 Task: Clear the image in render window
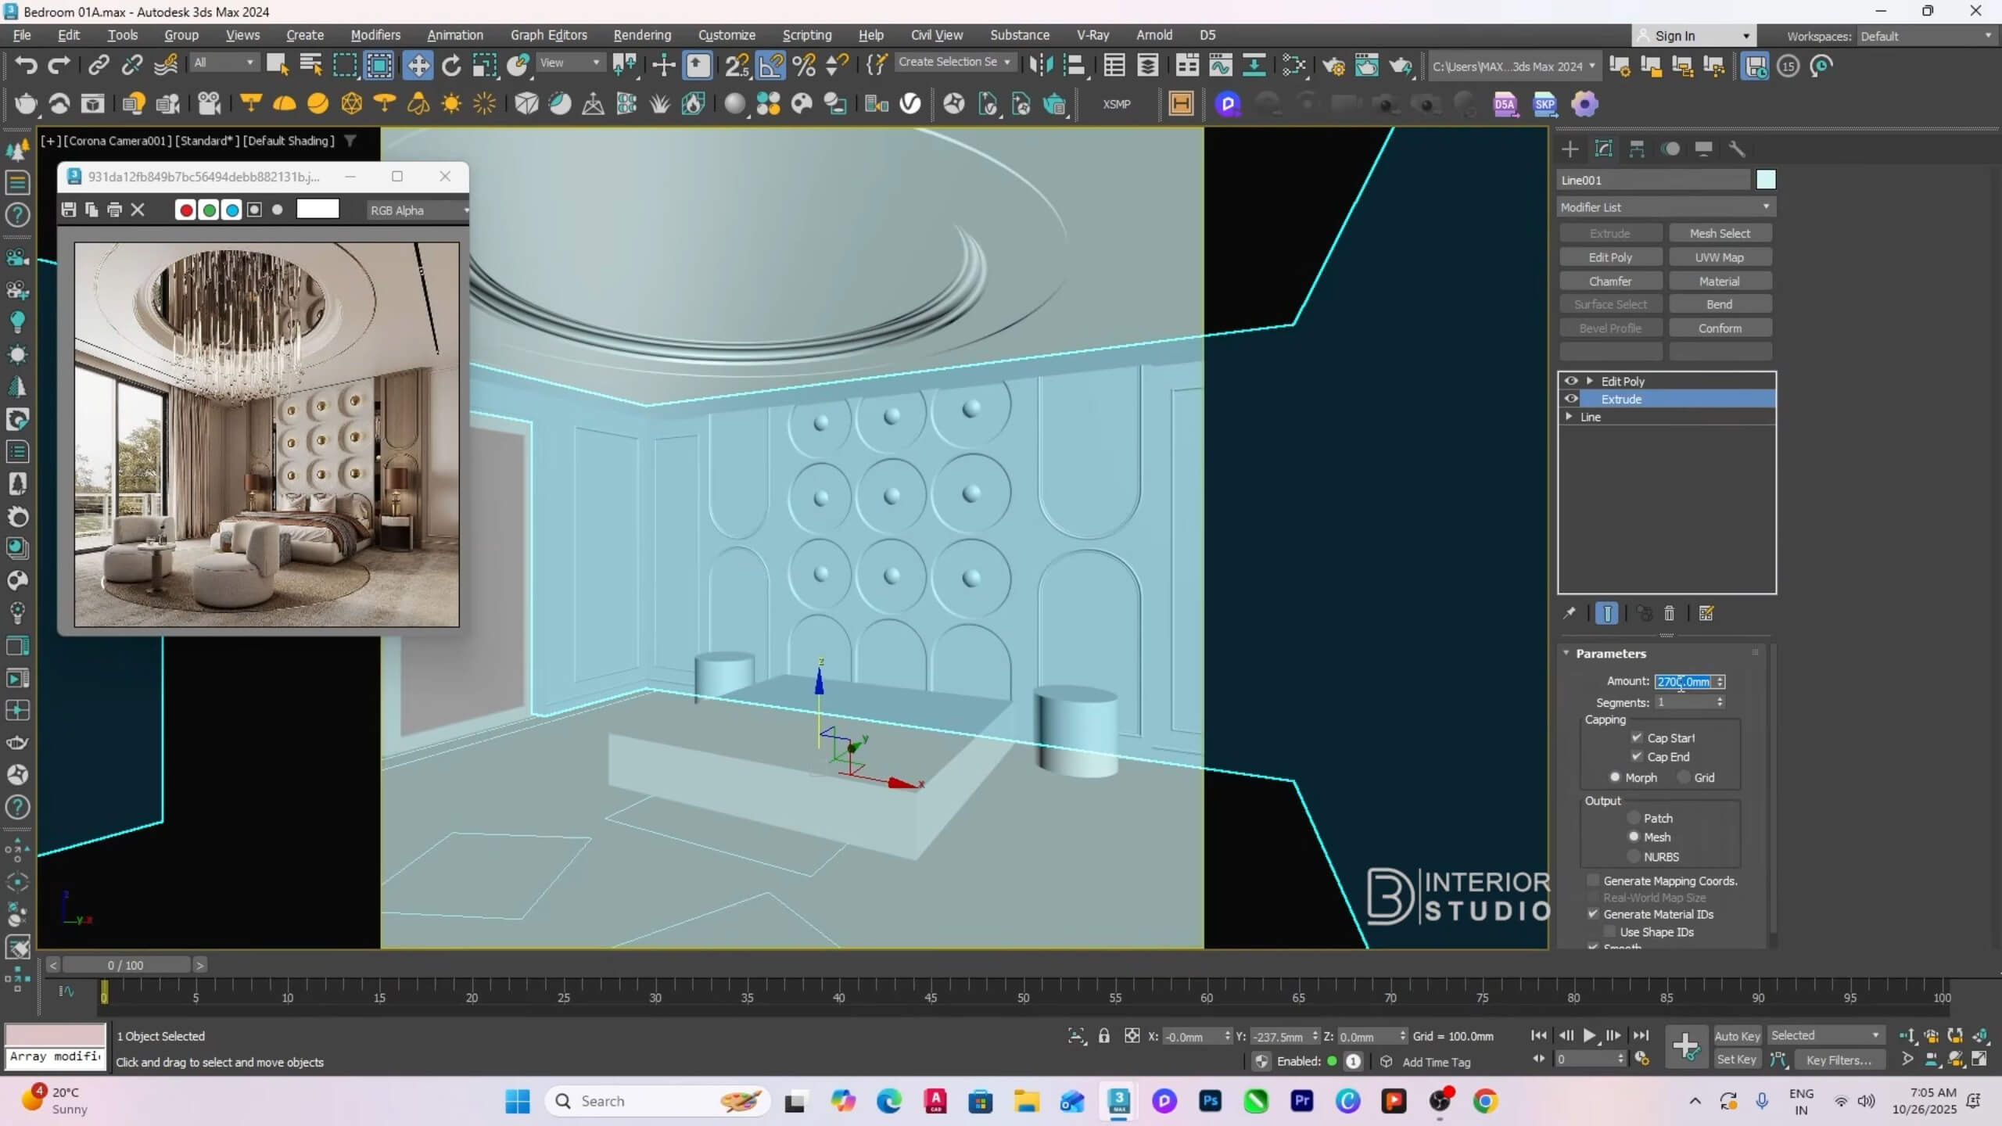point(138,210)
